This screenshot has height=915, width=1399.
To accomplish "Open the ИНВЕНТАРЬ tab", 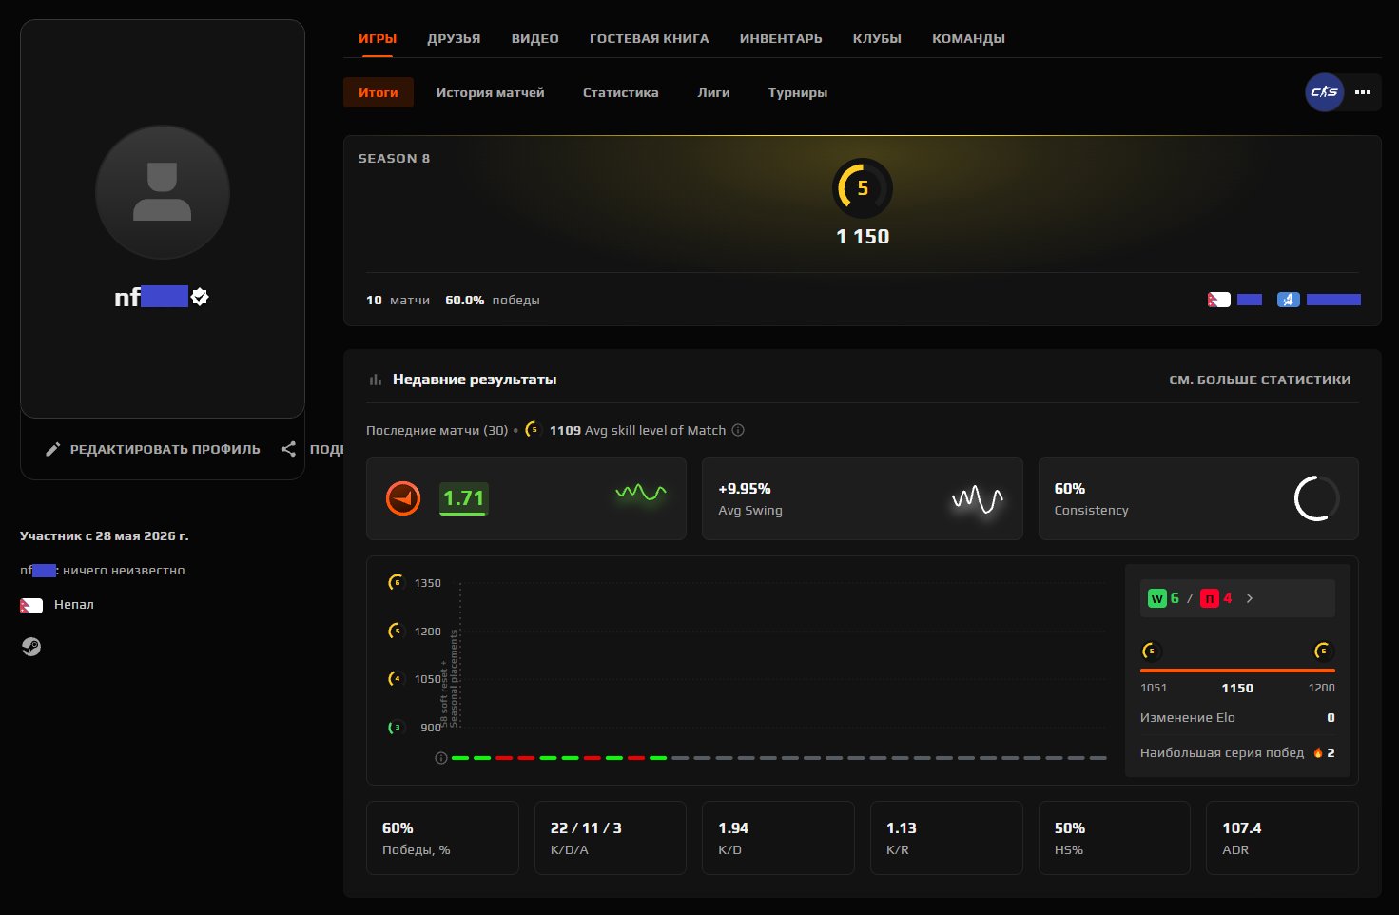I will pos(781,39).
